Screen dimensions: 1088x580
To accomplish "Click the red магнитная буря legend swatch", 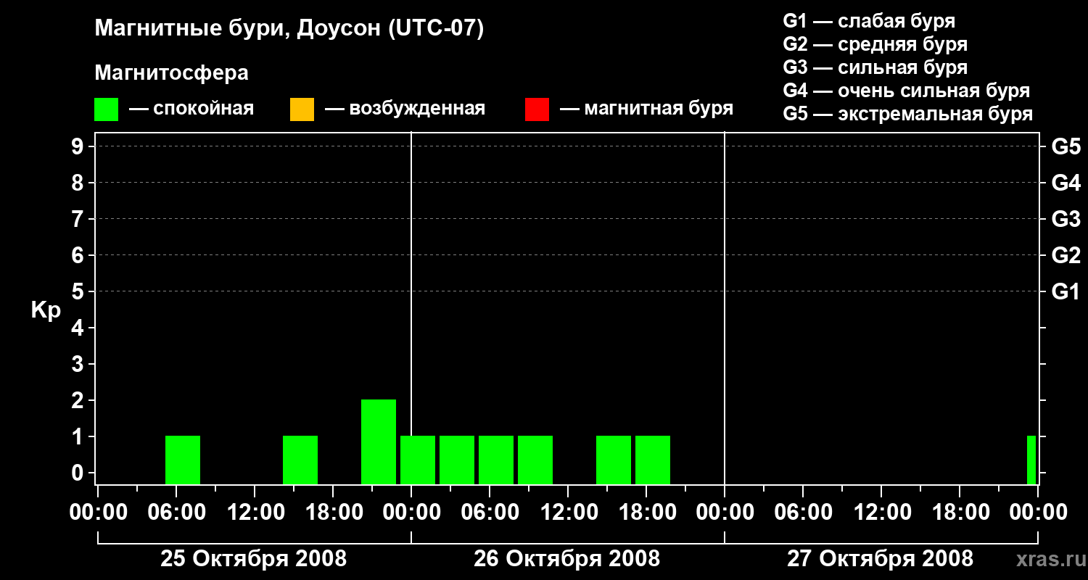I will coord(537,109).
